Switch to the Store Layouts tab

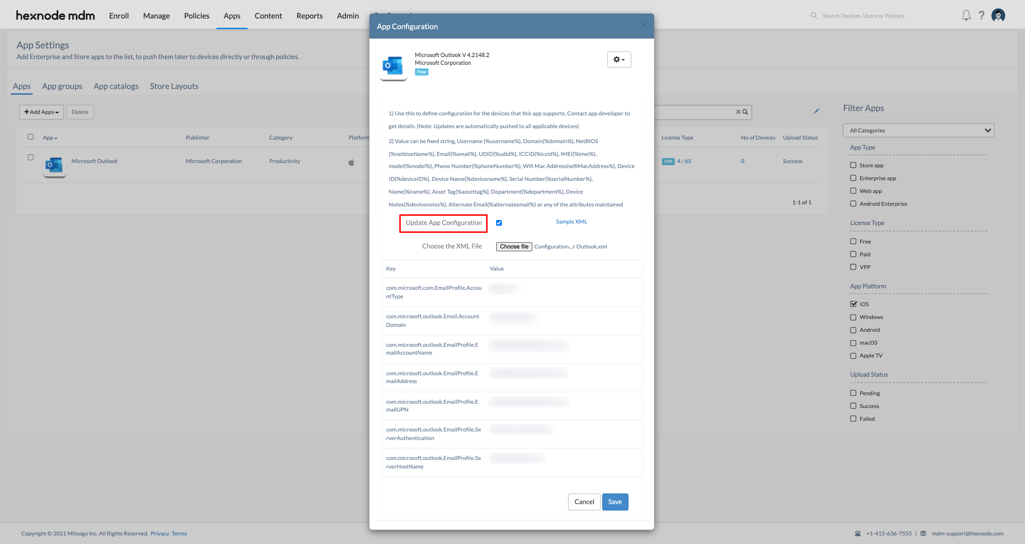pos(174,86)
